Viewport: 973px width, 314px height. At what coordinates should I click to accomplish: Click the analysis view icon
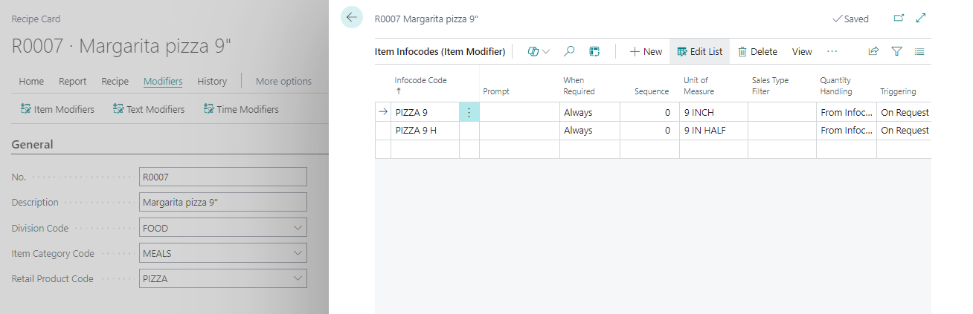tap(594, 51)
